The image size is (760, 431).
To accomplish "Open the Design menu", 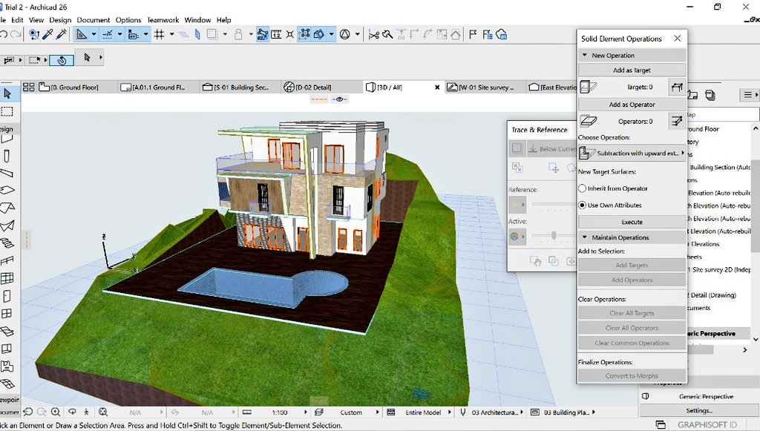I will [60, 20].
